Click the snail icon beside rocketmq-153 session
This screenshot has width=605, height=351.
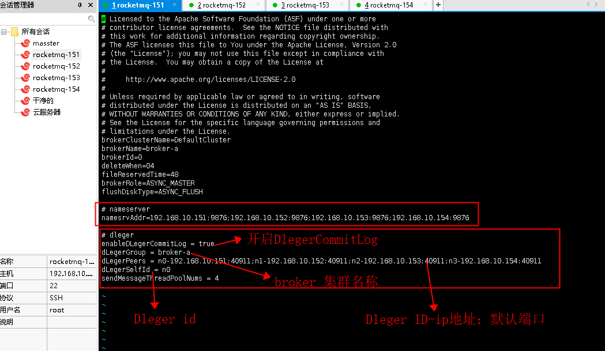pos(26,77)
